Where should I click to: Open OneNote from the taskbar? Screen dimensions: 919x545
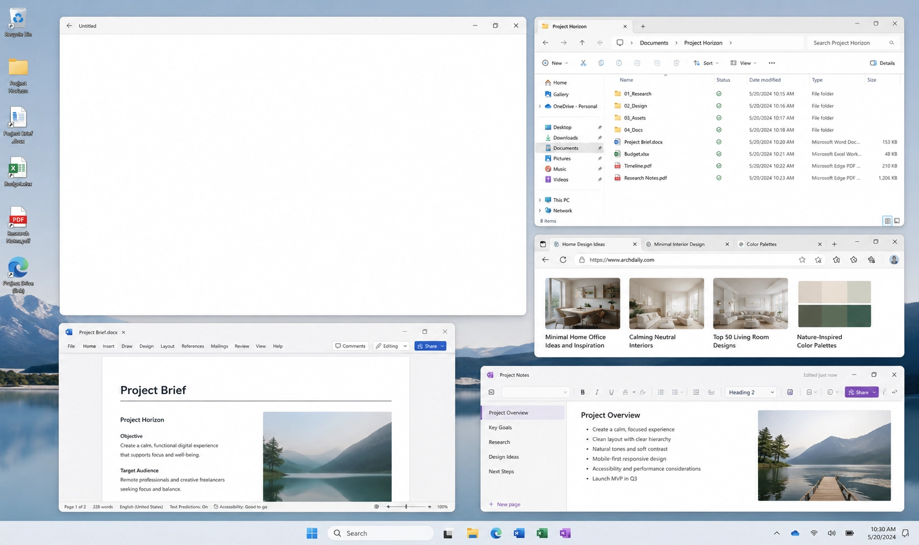coord(565,533)
